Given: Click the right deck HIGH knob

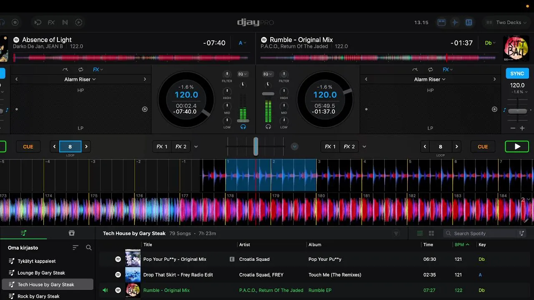Looking at the screenshot, I should (x=284, y=91).
